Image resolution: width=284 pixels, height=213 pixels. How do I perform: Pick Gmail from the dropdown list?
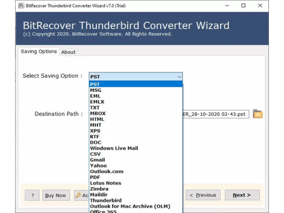[x=98, y=160]
